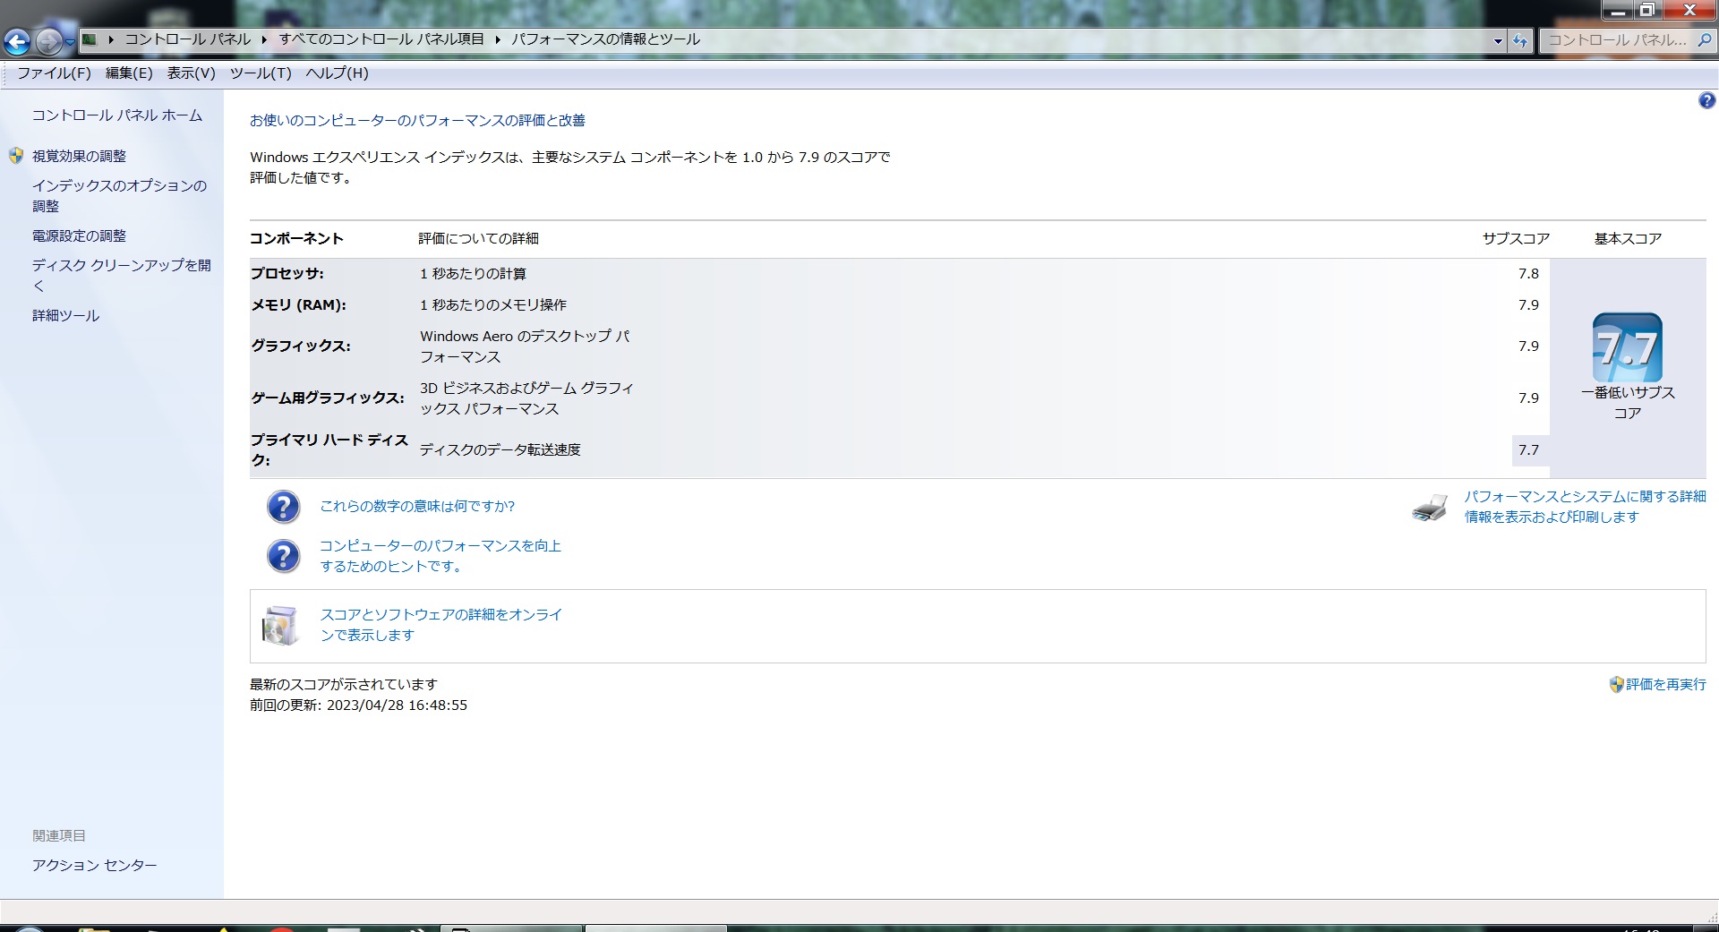The height and width of the screenshot is (932, 1719).
Task: Open 電源設定の調整 link
Action: click(x=80, y=235)
